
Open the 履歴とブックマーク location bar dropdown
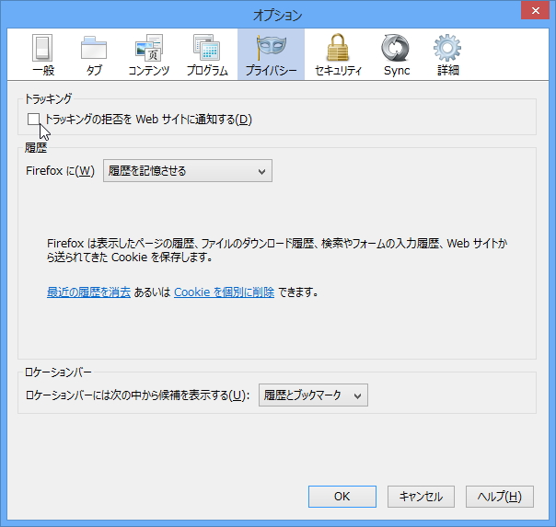coord(313,395)
